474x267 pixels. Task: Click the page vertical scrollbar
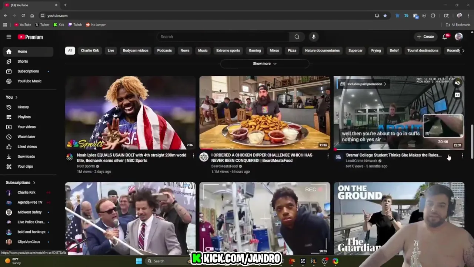coord(471,141)
